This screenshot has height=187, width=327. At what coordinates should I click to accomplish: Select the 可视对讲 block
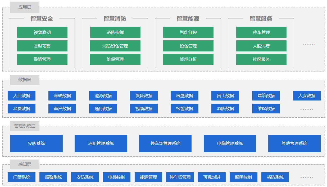[212, 177]
